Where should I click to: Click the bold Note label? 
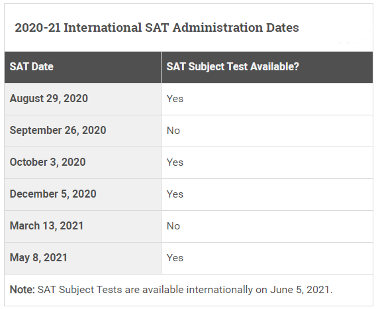(x=23, y=290)
